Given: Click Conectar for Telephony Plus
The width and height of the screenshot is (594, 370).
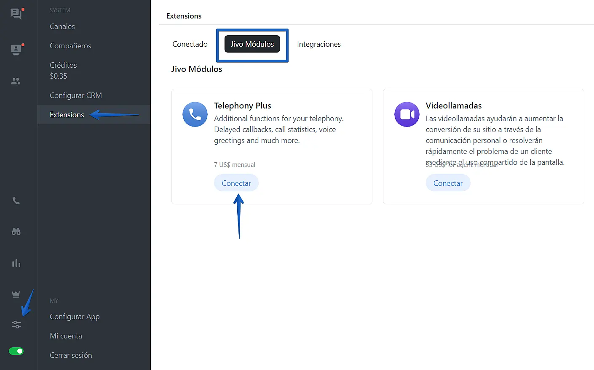Looking at the screenshot, I should pyautogui.click(x=236, y=183).
